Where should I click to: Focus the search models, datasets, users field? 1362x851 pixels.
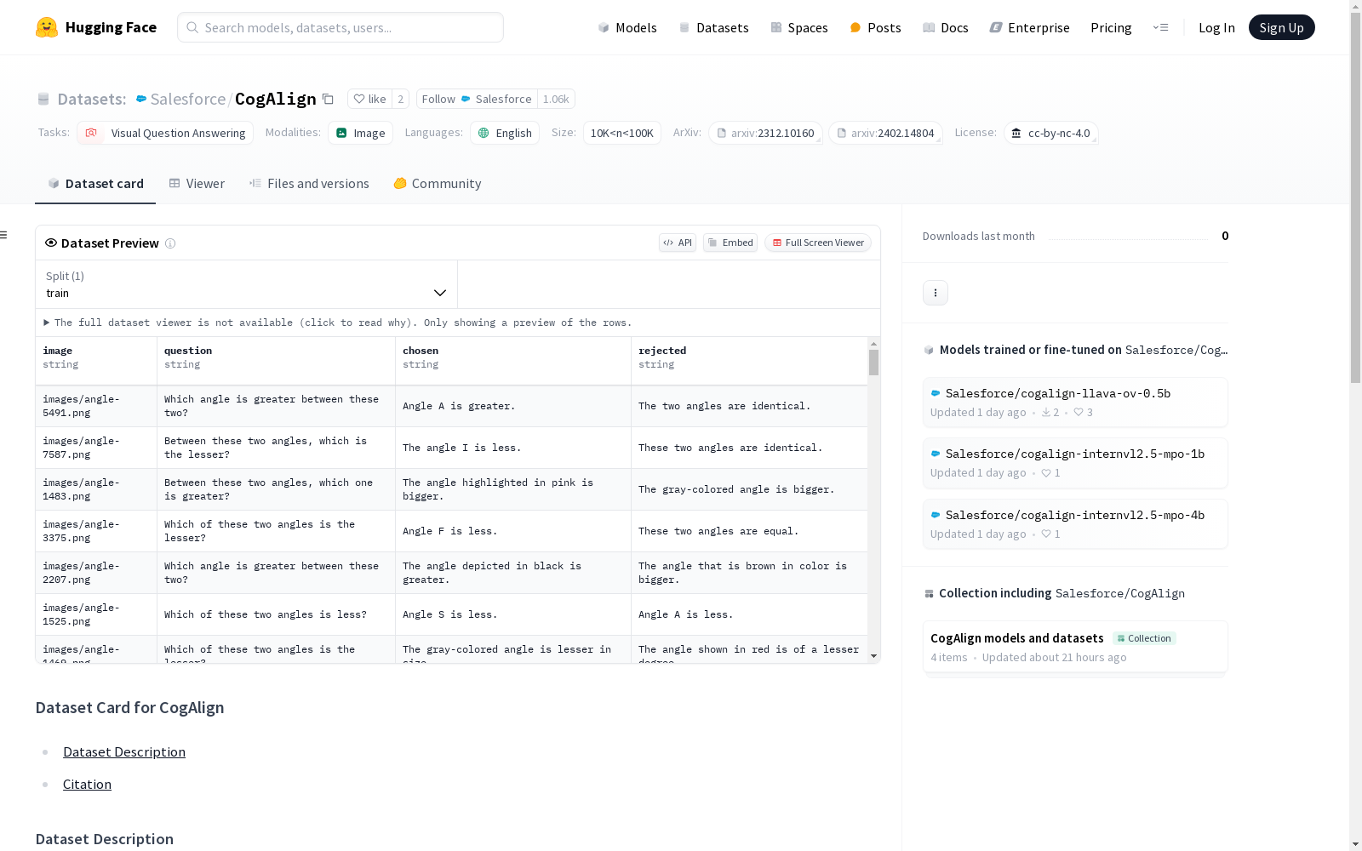340,27
